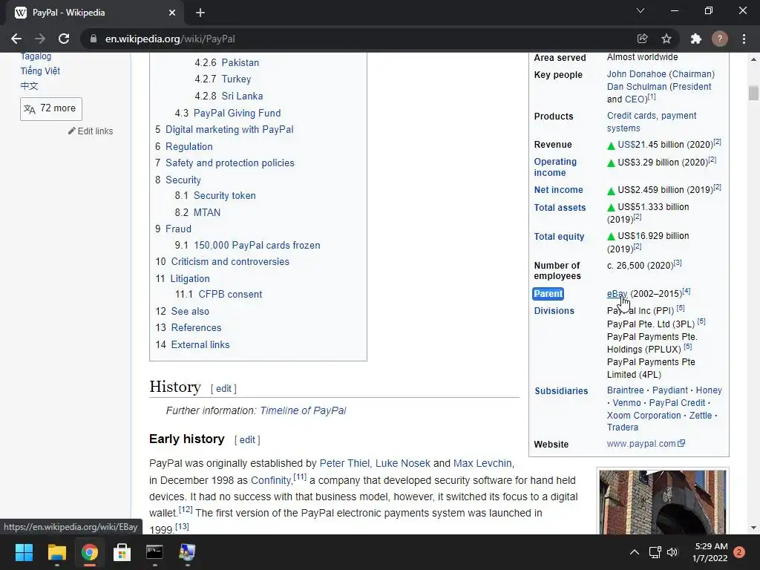
Task: Click the page vertical scrollbar thumb
Action: click(x=753, y=93)
